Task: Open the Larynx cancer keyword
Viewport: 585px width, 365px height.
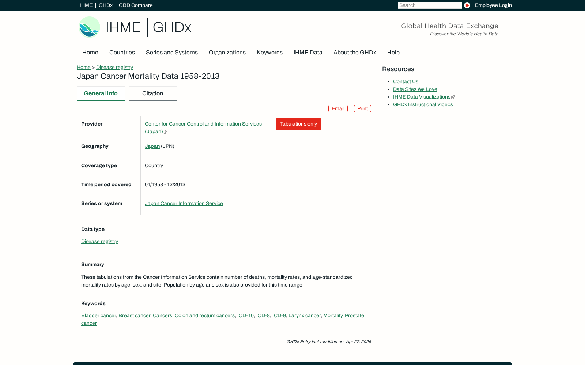Action: tap(305, 316)
